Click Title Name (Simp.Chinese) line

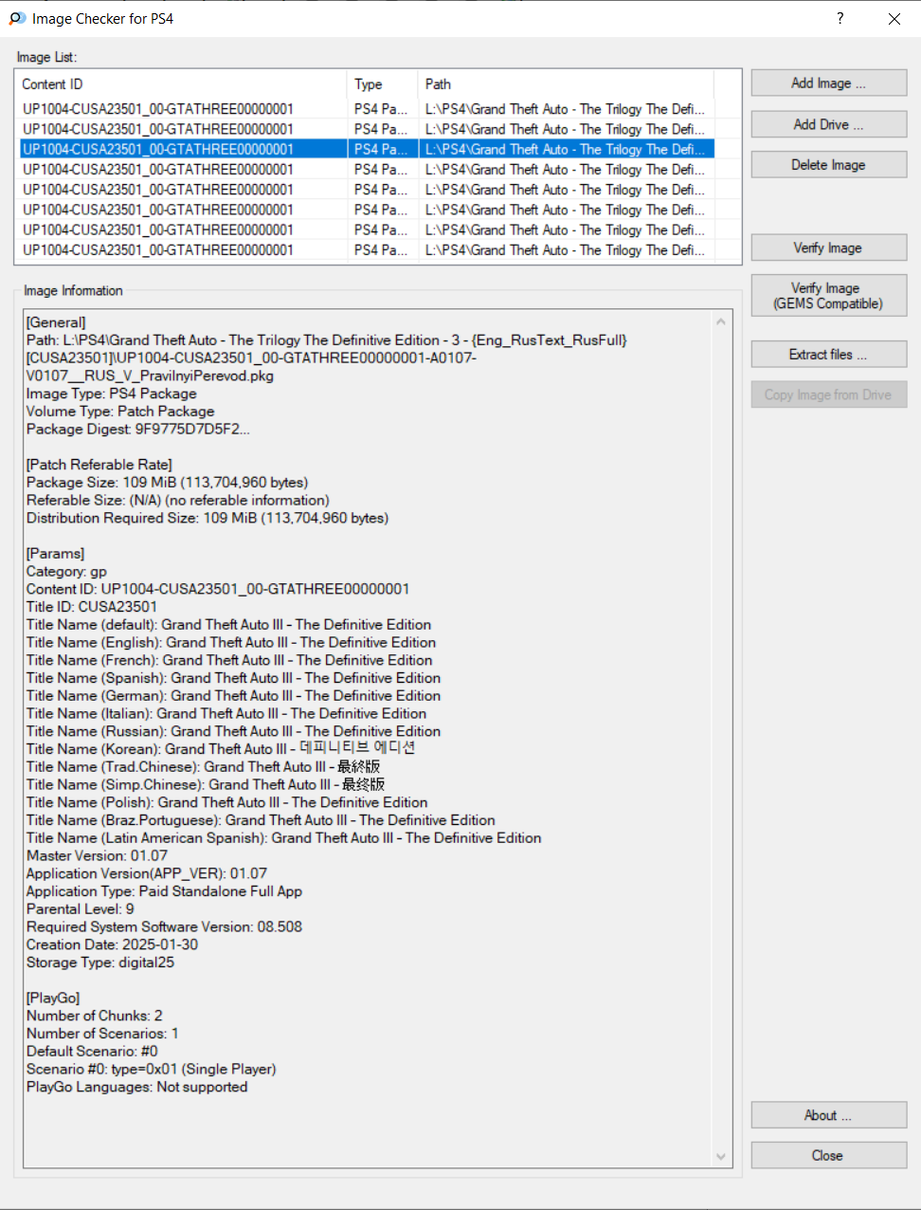(206, 784)
